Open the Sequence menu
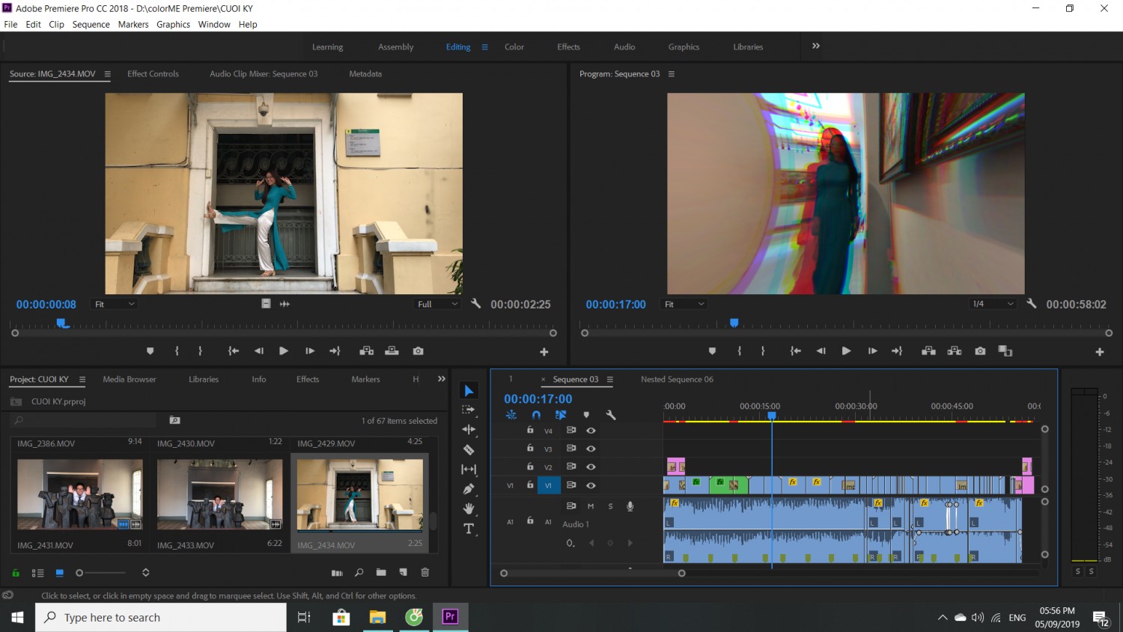The height and width of the screenshot is (632, 1123). (91, 25)
